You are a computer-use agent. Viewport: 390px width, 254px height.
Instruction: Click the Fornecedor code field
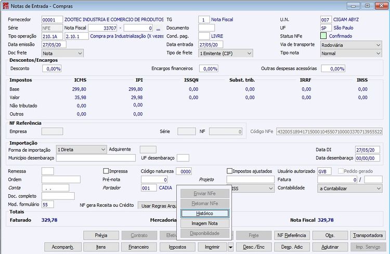52,20
